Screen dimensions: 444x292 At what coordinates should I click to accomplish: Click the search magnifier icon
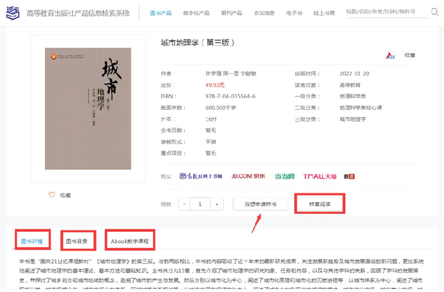[435, 12]
